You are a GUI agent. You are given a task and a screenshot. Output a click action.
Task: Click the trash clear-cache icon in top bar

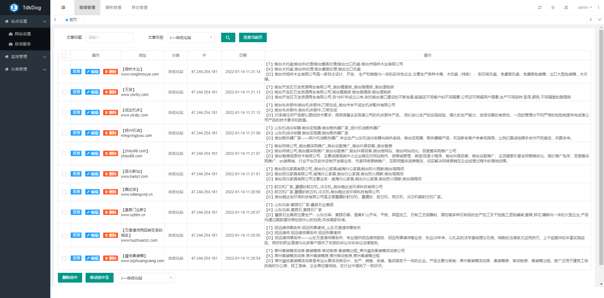click(553, 8)
